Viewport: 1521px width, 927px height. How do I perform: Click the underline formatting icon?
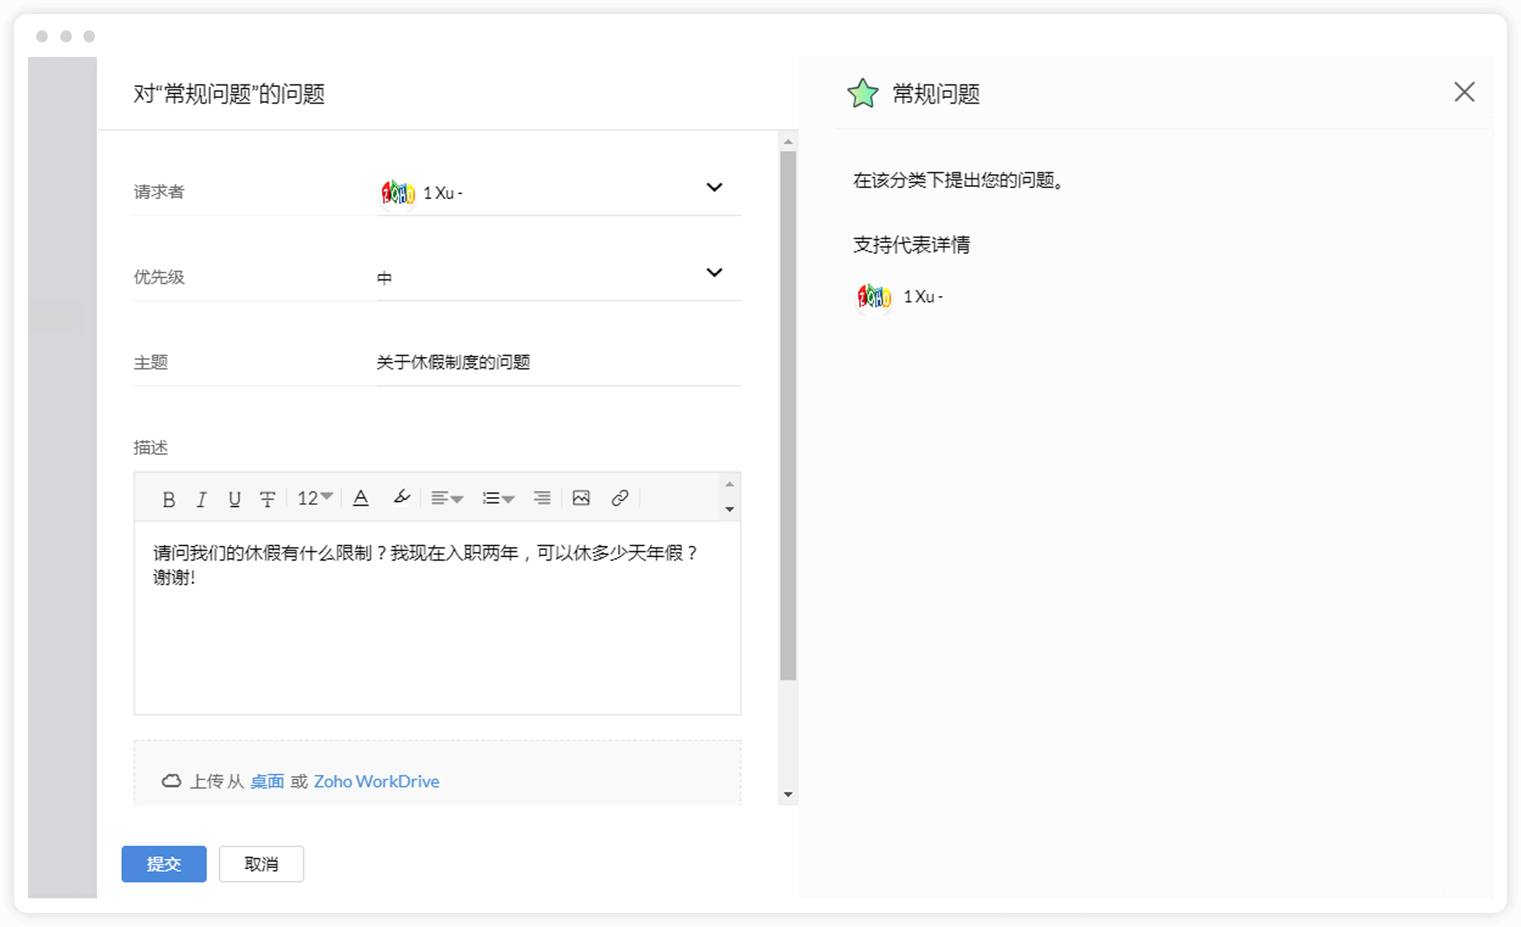tap(234, 499)
